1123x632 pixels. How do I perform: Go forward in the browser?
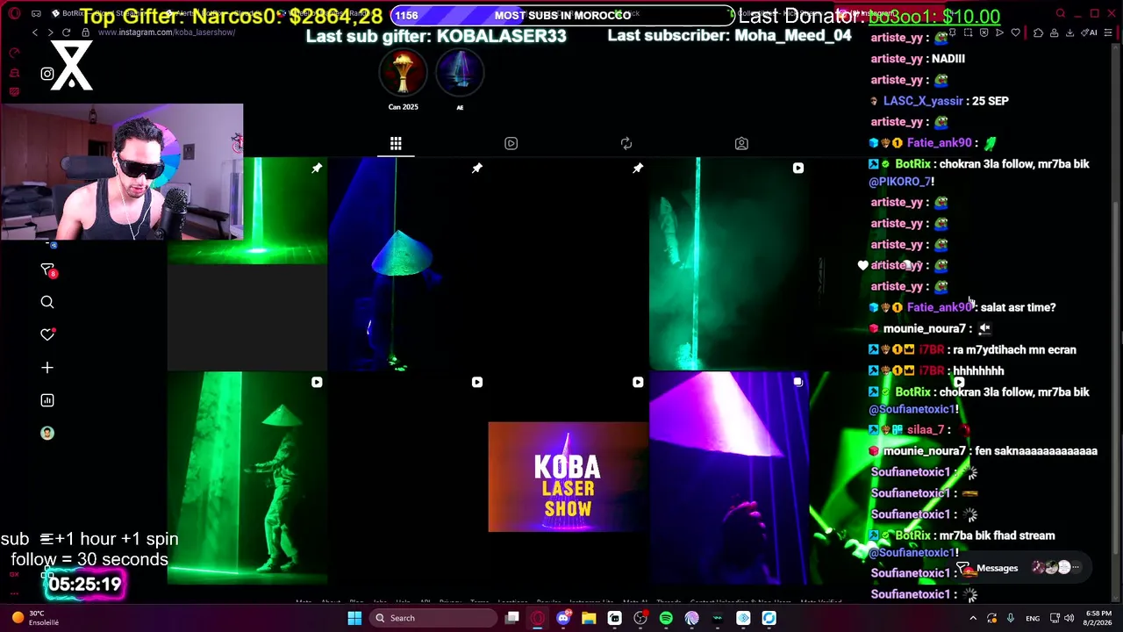point(51,32)
